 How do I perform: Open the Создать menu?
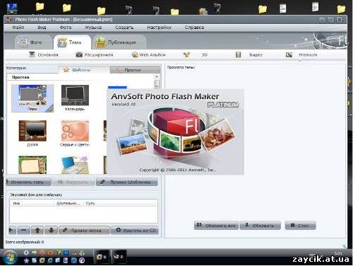coord(124,28)
